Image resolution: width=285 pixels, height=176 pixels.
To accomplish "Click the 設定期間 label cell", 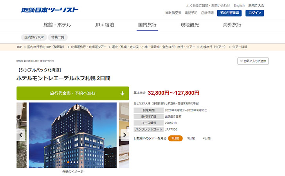I will (148, 110).
